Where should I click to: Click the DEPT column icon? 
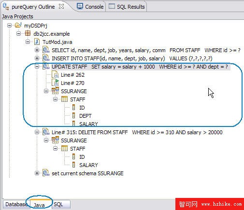point(73,116)
